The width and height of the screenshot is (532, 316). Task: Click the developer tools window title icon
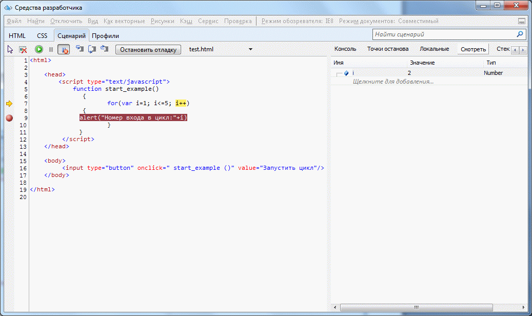[8, 8]
